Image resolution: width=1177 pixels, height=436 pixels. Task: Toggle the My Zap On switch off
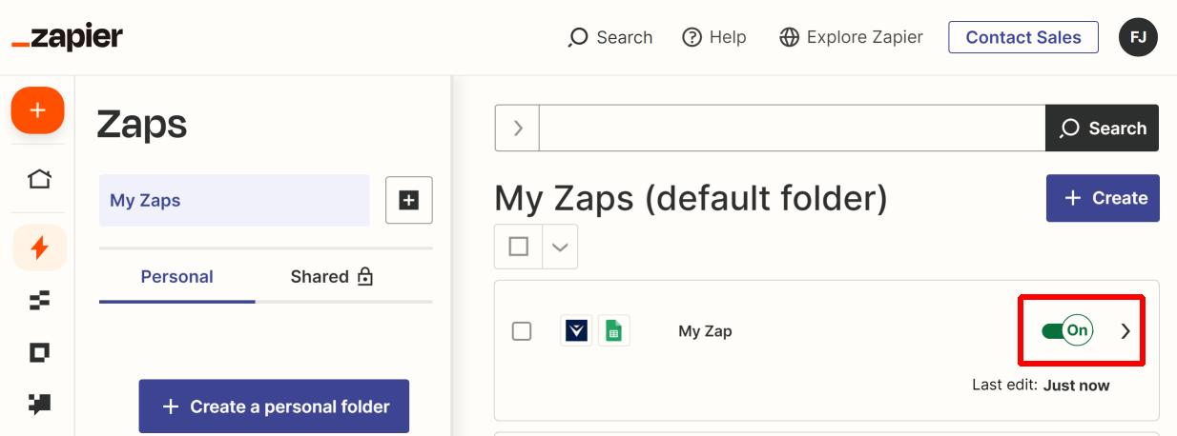coord(1067,330)
